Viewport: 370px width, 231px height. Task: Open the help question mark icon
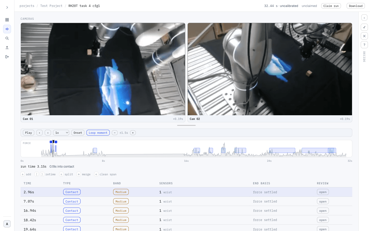coord(364,45)
